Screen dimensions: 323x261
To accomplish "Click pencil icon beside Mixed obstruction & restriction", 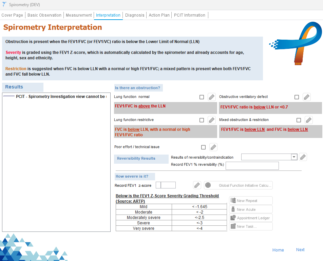I will coord(308,120).
